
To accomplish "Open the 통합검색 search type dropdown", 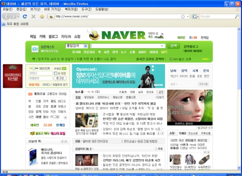I will tap(77, 46).
